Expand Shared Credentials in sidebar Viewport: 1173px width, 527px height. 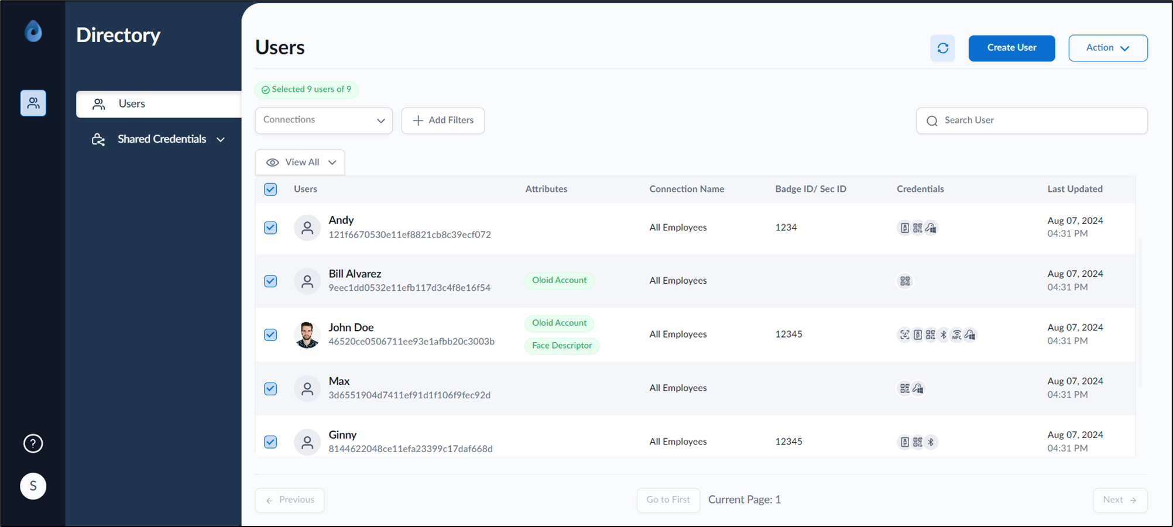click(x=159, y=139)
